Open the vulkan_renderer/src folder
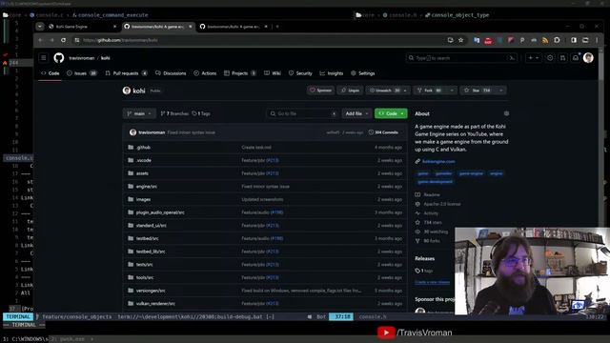This screenshot has height=343, width=610. pos(155,303)
